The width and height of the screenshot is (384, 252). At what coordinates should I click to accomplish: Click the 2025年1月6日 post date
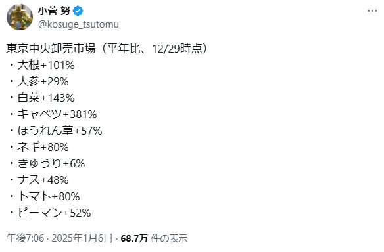82,238
